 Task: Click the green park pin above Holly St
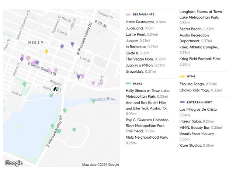pos(25,84)
